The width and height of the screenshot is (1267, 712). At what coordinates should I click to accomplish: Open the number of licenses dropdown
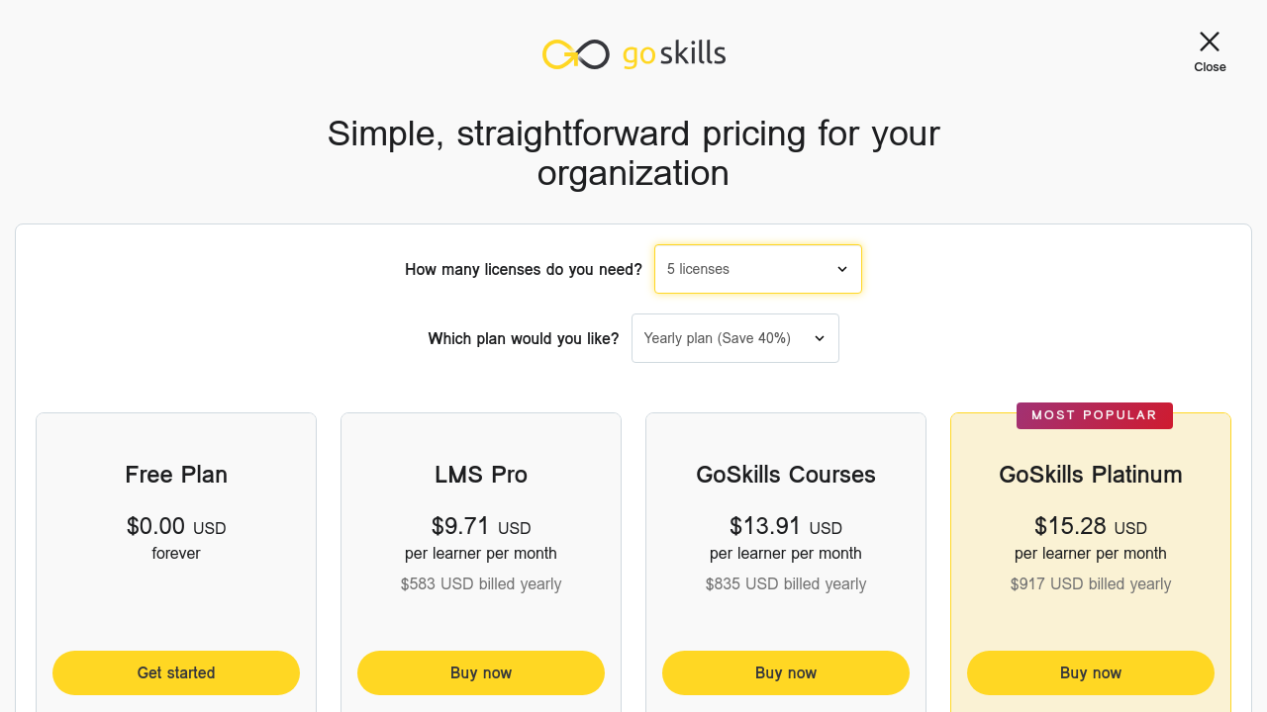(x=757, y=269)
